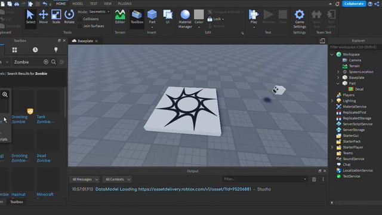Click the Explorer filter workspace field
Screen dimensions: 382x215
coord(355,47)
